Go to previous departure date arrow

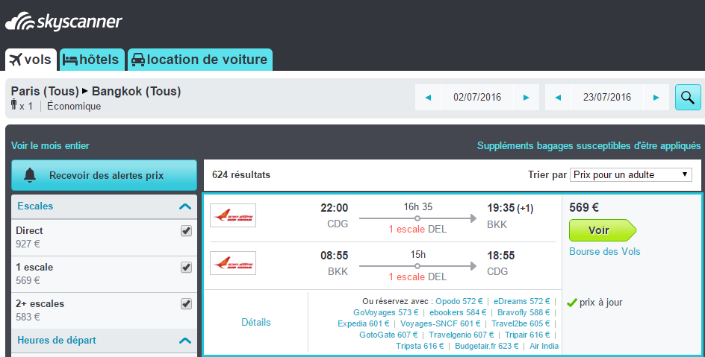(x=428, y=98)
